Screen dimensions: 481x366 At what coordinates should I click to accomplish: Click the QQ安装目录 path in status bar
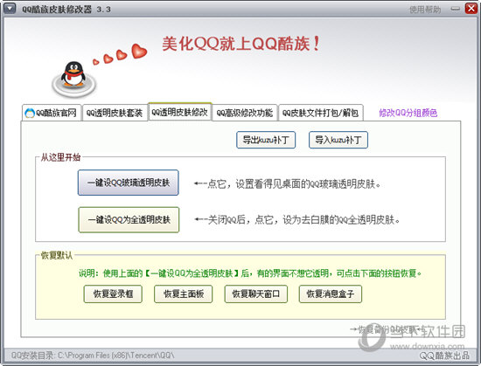click(93, 356)
